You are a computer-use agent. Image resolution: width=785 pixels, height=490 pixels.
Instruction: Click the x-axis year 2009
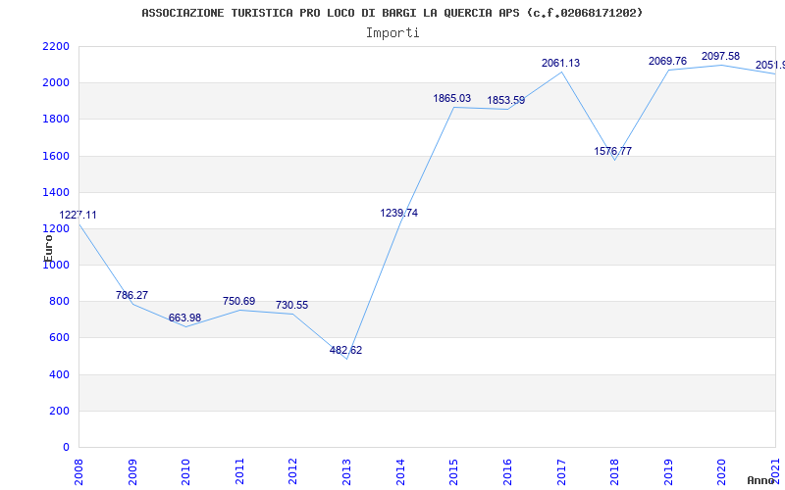click(x=132, y=471)
